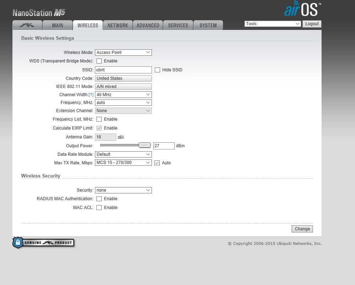Click the Genuine Product badge icon
This screenshot has height=285, width=355.
pyautogui.click(x=43, y=243)
